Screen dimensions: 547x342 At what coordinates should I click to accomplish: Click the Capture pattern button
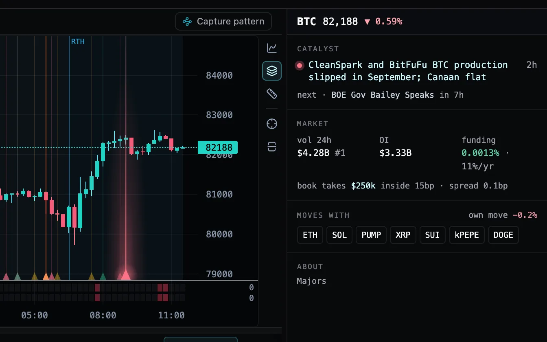pos(223,22)
